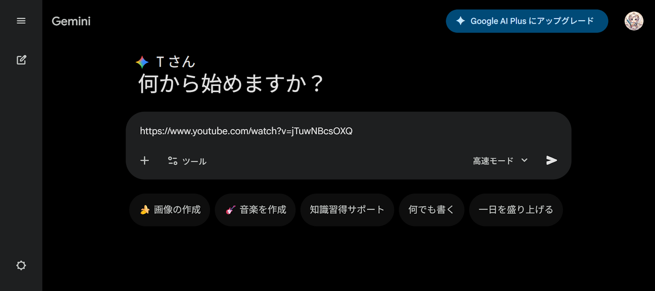Screen dimensions: 655x291
Task: Focus the prompt field with YouTube URL
Action: pyautogui.click(x=348, y=131)
